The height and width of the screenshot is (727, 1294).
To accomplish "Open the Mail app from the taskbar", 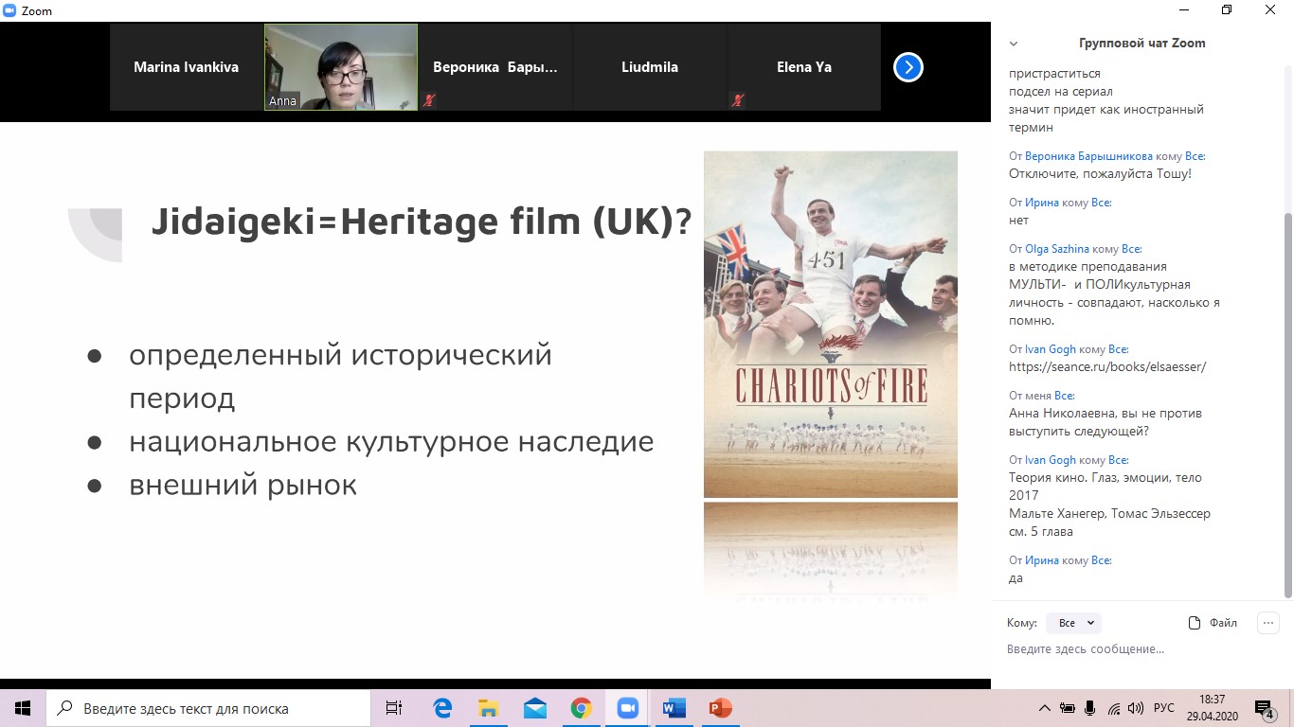I will 534,708.
